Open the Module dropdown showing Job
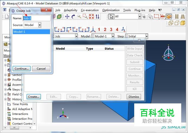Viewport: 188px width, 133px height. tap(76, 36)
